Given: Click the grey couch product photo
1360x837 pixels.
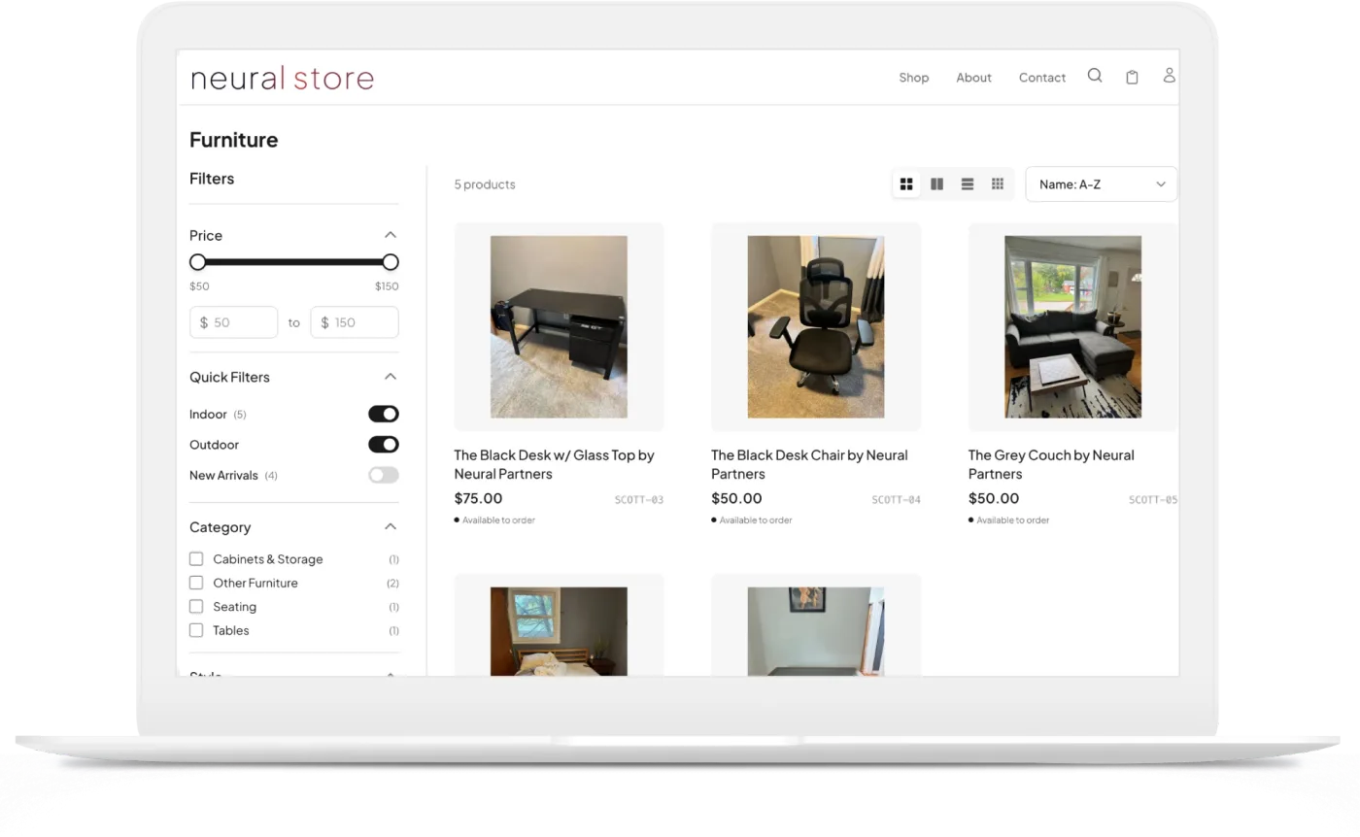Looking at the screenshot, I should click(1073, 327).
